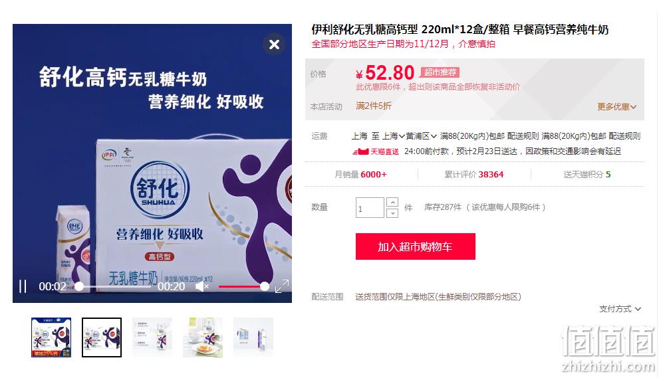661x378 pixels.
Task: Expand 更多优惠 promotions dropdown
Action: 616,107
